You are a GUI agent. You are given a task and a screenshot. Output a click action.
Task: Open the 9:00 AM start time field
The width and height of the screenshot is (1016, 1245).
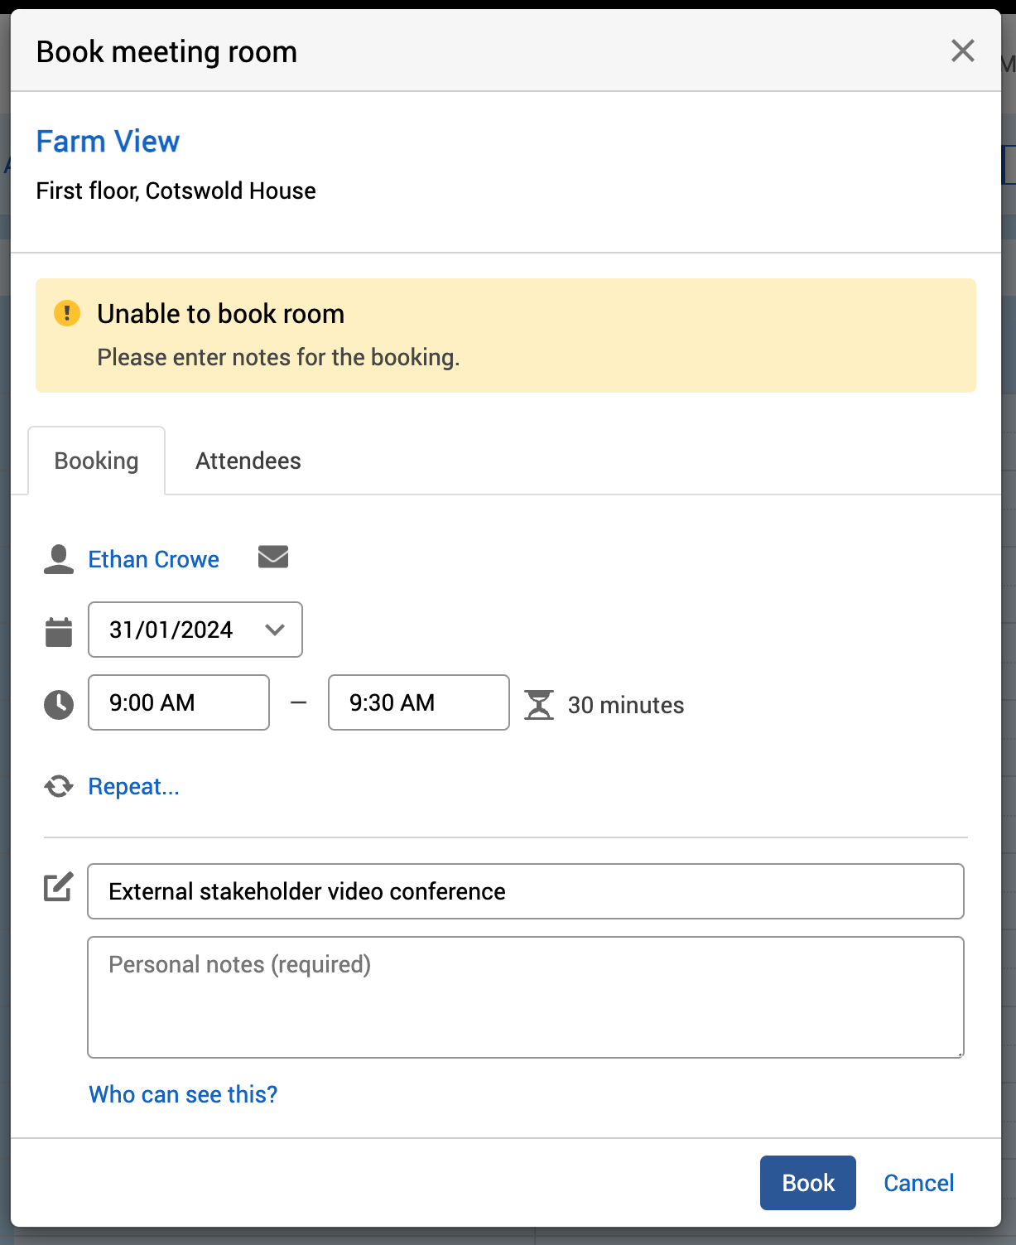pyautogui.click(x=179, y=702)
